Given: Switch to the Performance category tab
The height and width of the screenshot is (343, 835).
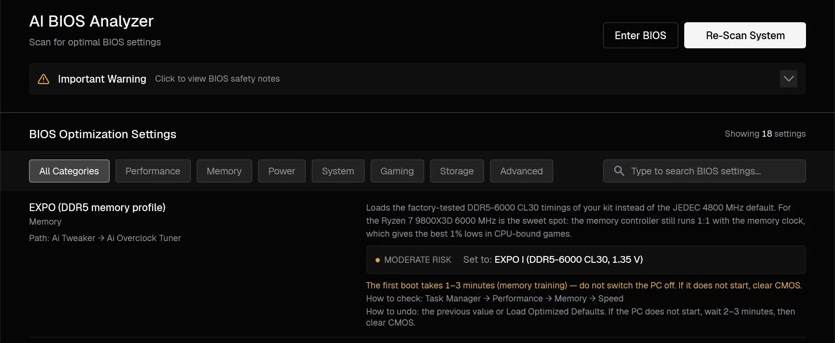Looking at the screenshot, I should click(x=153, y=171).
